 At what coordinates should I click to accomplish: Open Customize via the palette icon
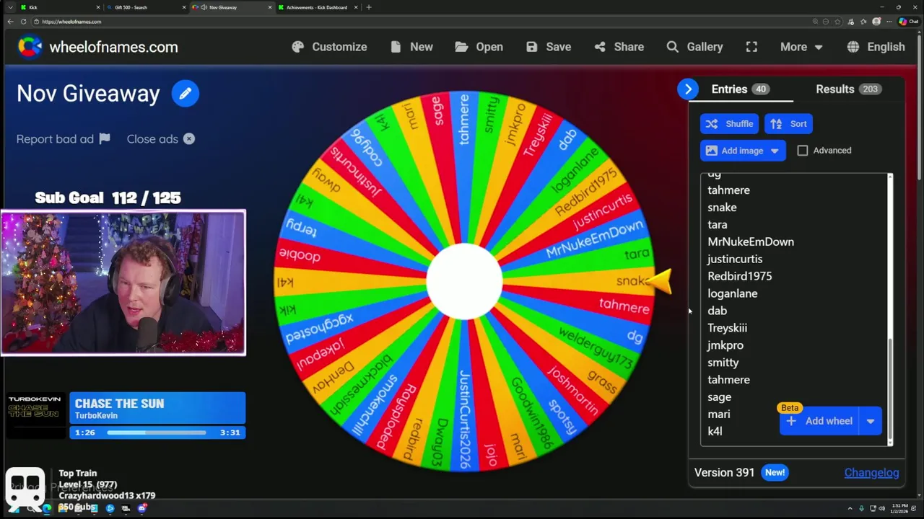[297, 47]
